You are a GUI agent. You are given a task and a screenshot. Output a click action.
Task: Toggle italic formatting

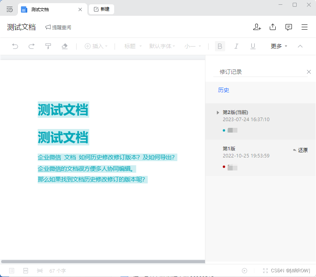[236, 46]
